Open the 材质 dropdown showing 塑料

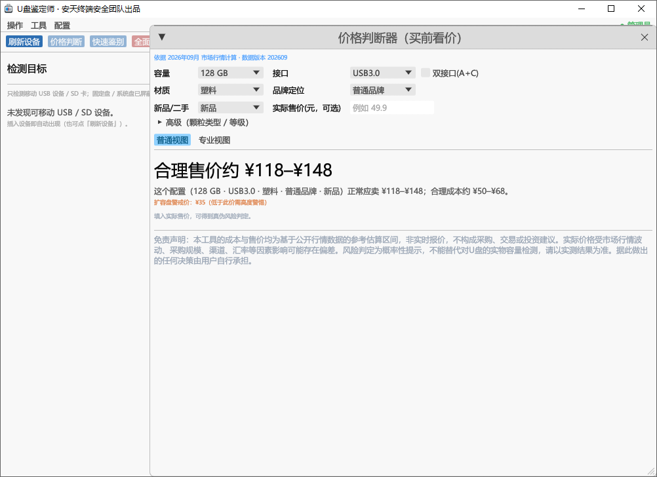230,90
